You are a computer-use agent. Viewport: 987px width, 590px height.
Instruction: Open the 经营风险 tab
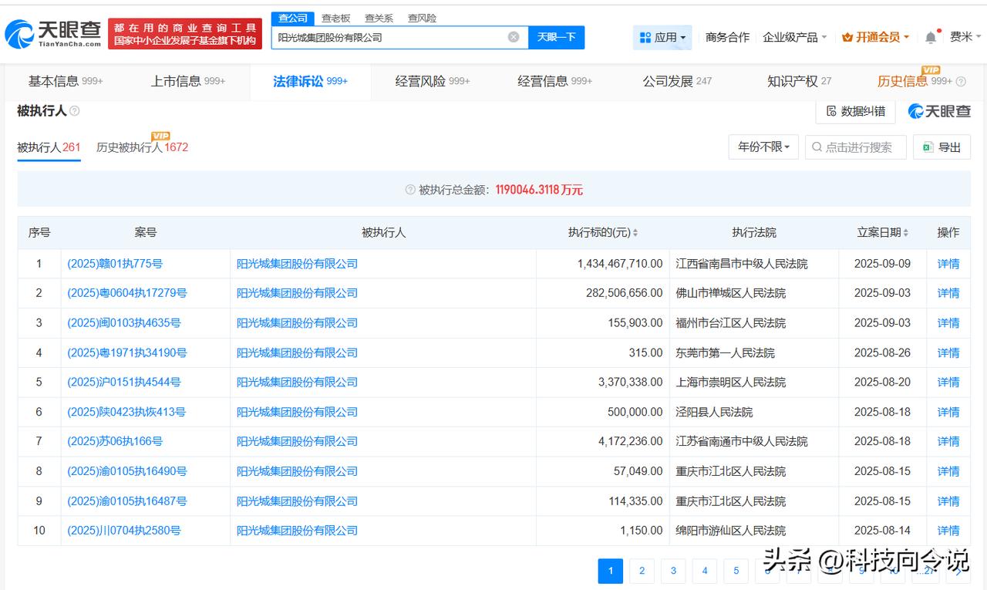[433, 81]
